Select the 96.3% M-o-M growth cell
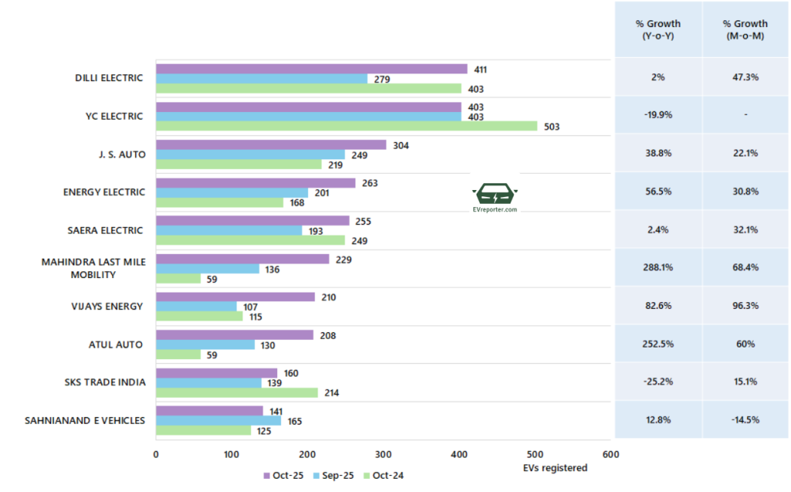Image resolution: width=791 pixels, height=492 pixels. pos(743,306)
